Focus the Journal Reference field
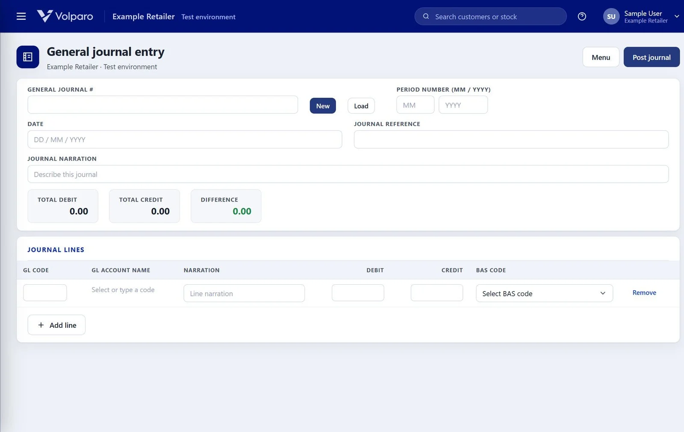 (511, 140)
